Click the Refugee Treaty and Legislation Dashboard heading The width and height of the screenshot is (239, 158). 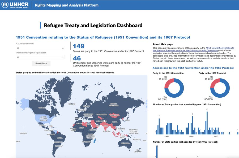coord(93,25)
